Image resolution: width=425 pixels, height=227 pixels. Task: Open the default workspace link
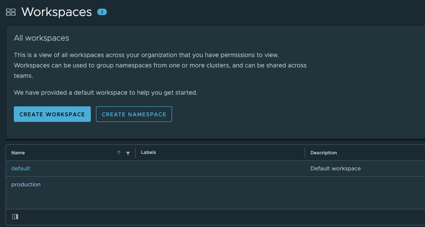(21, 169)
